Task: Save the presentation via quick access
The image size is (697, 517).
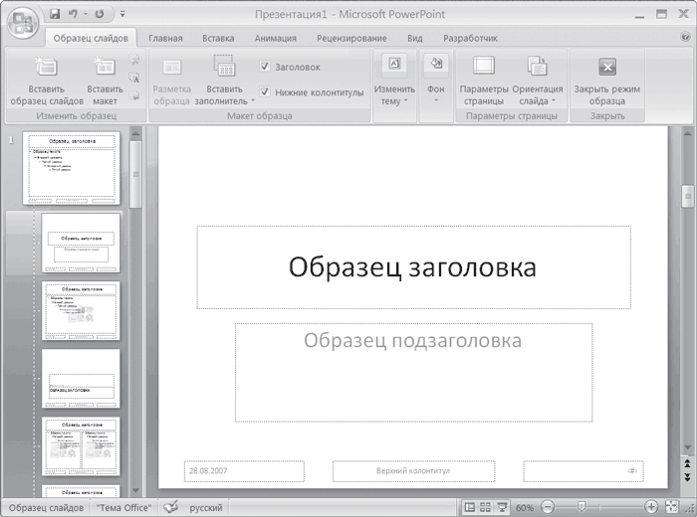Action: coord(55,14)
